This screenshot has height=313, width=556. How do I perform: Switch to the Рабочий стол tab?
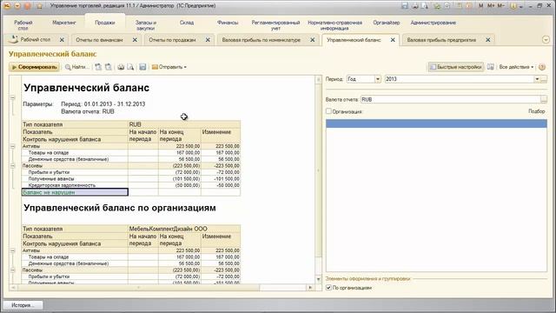click(x=36, y=40)
